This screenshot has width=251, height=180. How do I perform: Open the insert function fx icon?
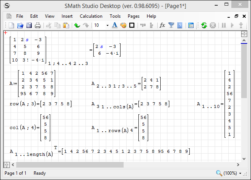point(162,25)
